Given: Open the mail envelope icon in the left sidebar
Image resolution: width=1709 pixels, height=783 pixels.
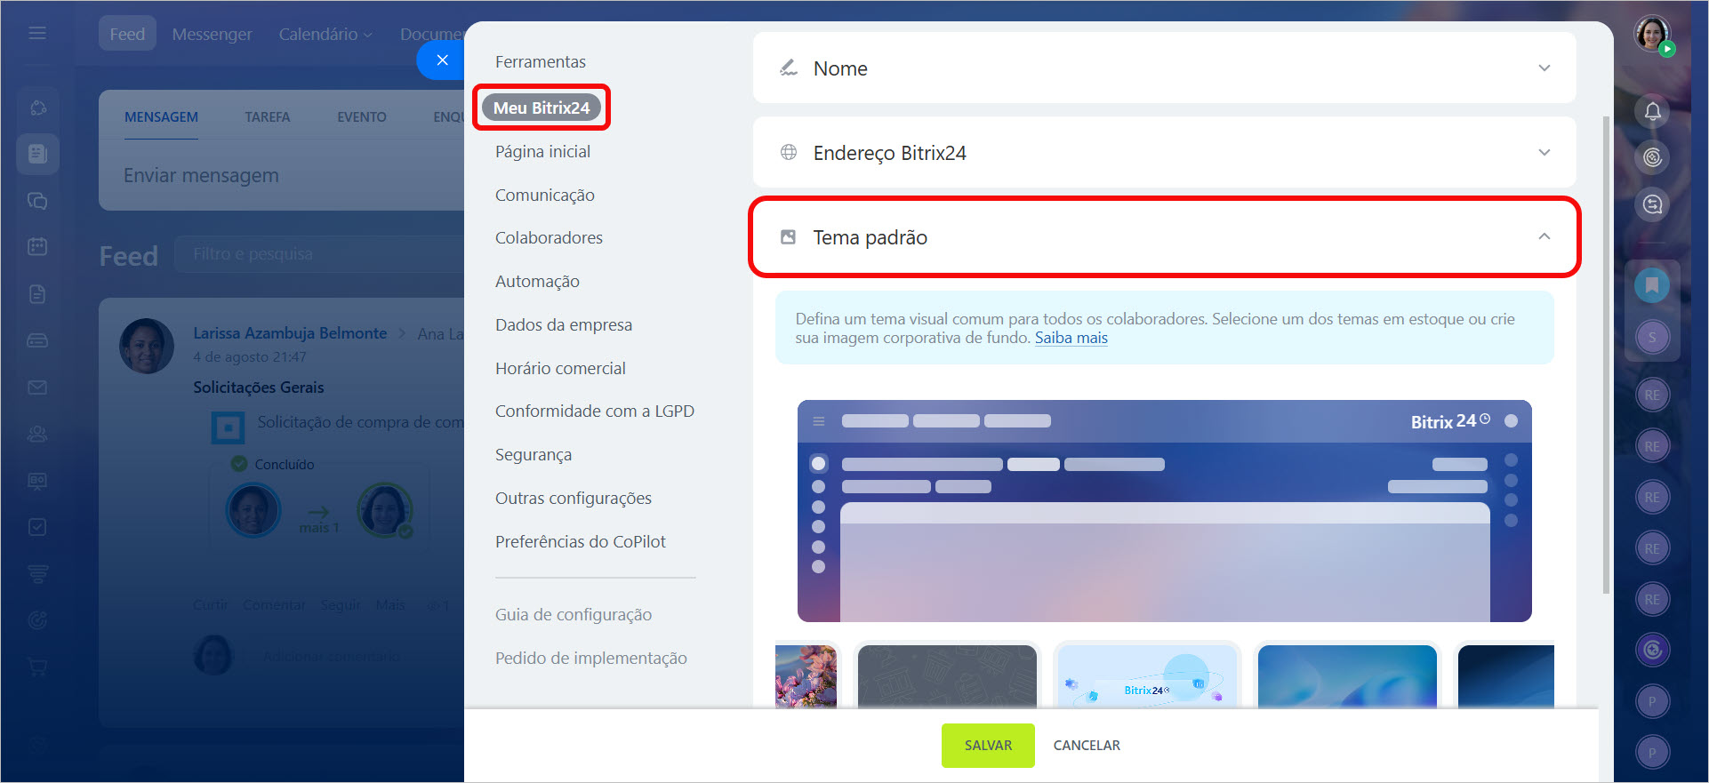Looking at the screenshot, I should [x=37, y=388].
